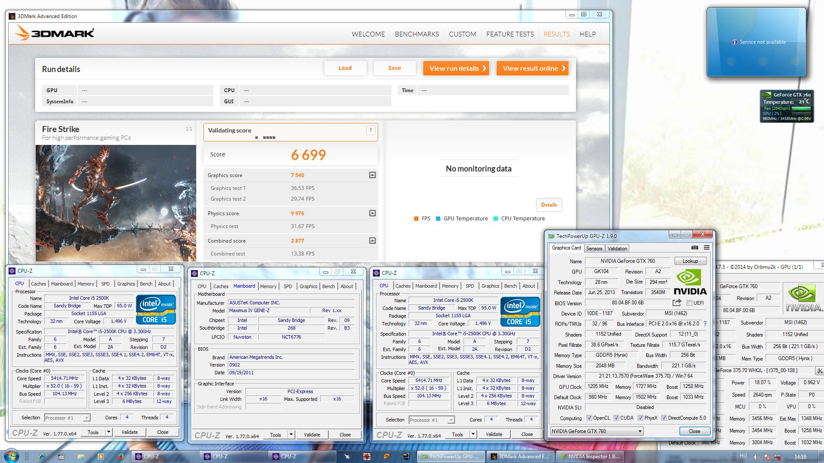The height and width of the screenshot is (463, 824).
Task: Click Validate in the right CPU-Z window
Action: [494, 434]
